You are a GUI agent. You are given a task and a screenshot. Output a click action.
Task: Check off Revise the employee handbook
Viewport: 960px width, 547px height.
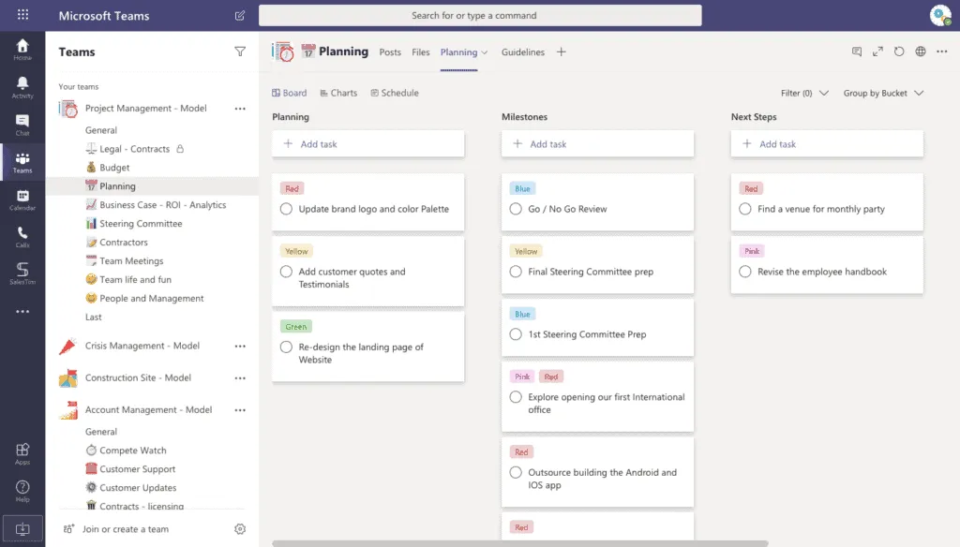click(745, 271)
